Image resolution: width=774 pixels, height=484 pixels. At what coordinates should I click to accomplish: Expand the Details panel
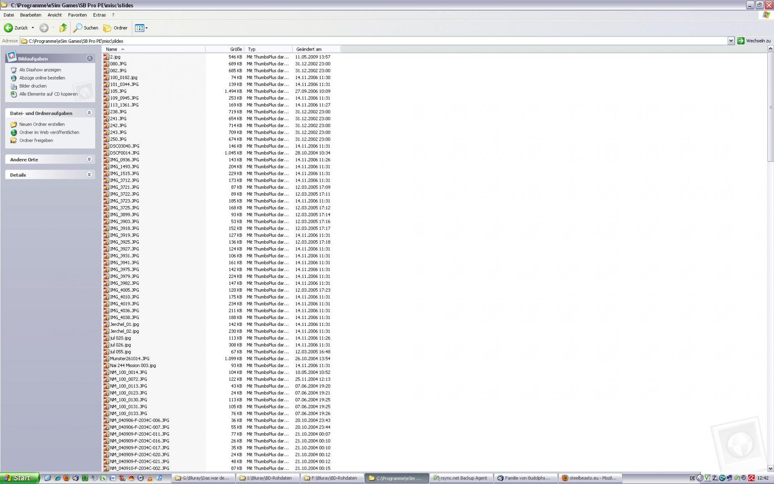[x=89, y=174]
